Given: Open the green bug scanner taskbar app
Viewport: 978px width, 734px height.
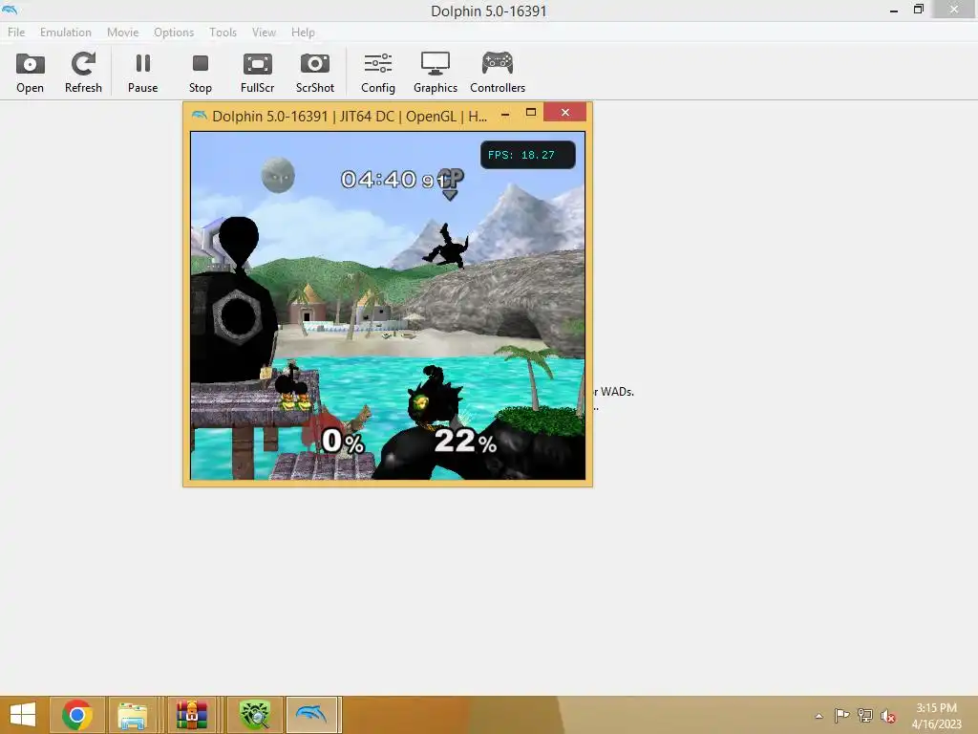Looking at the screenshot, I should (255, 715).
